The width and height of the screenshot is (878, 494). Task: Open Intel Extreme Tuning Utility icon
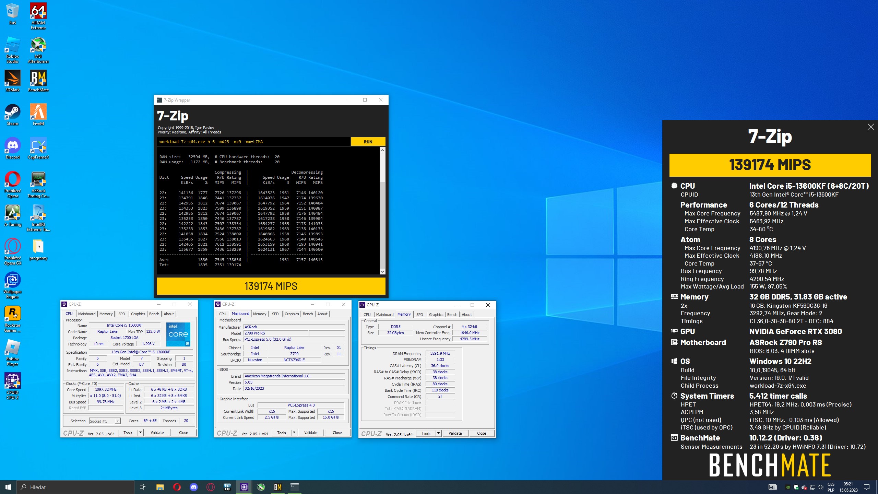(x=38, y=218)
